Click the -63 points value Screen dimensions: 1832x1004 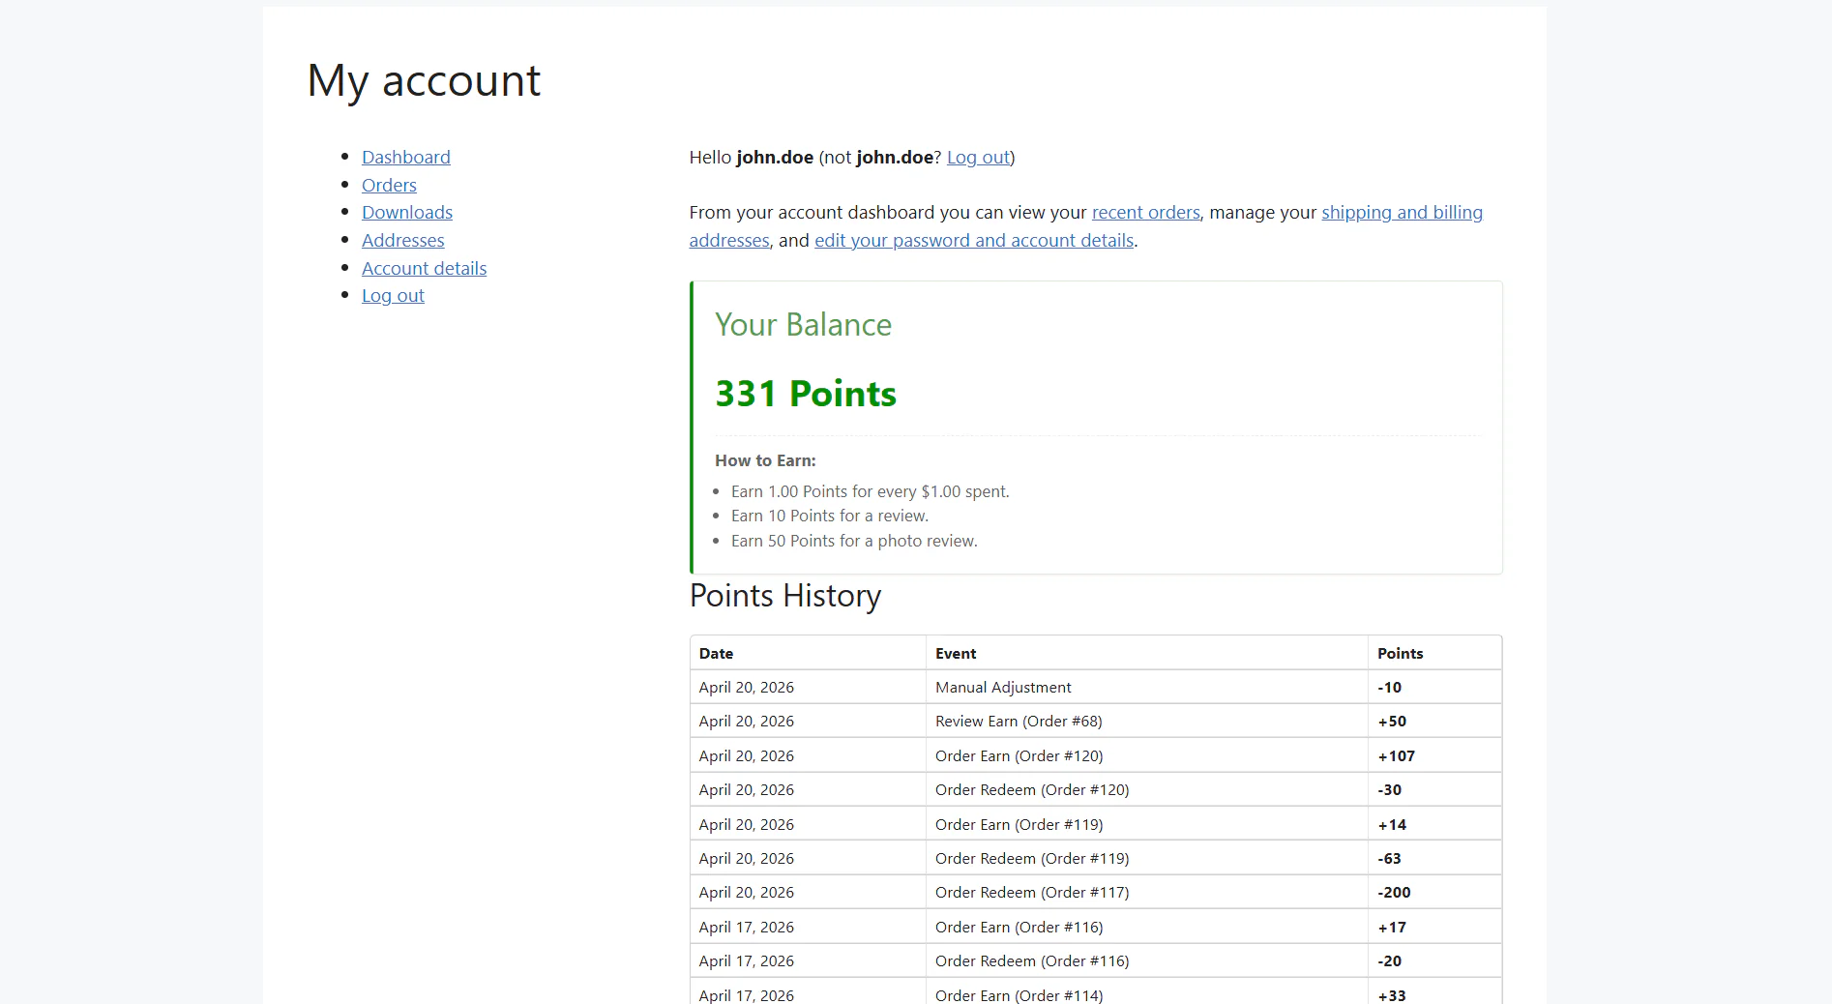(x=1389, y=858)
